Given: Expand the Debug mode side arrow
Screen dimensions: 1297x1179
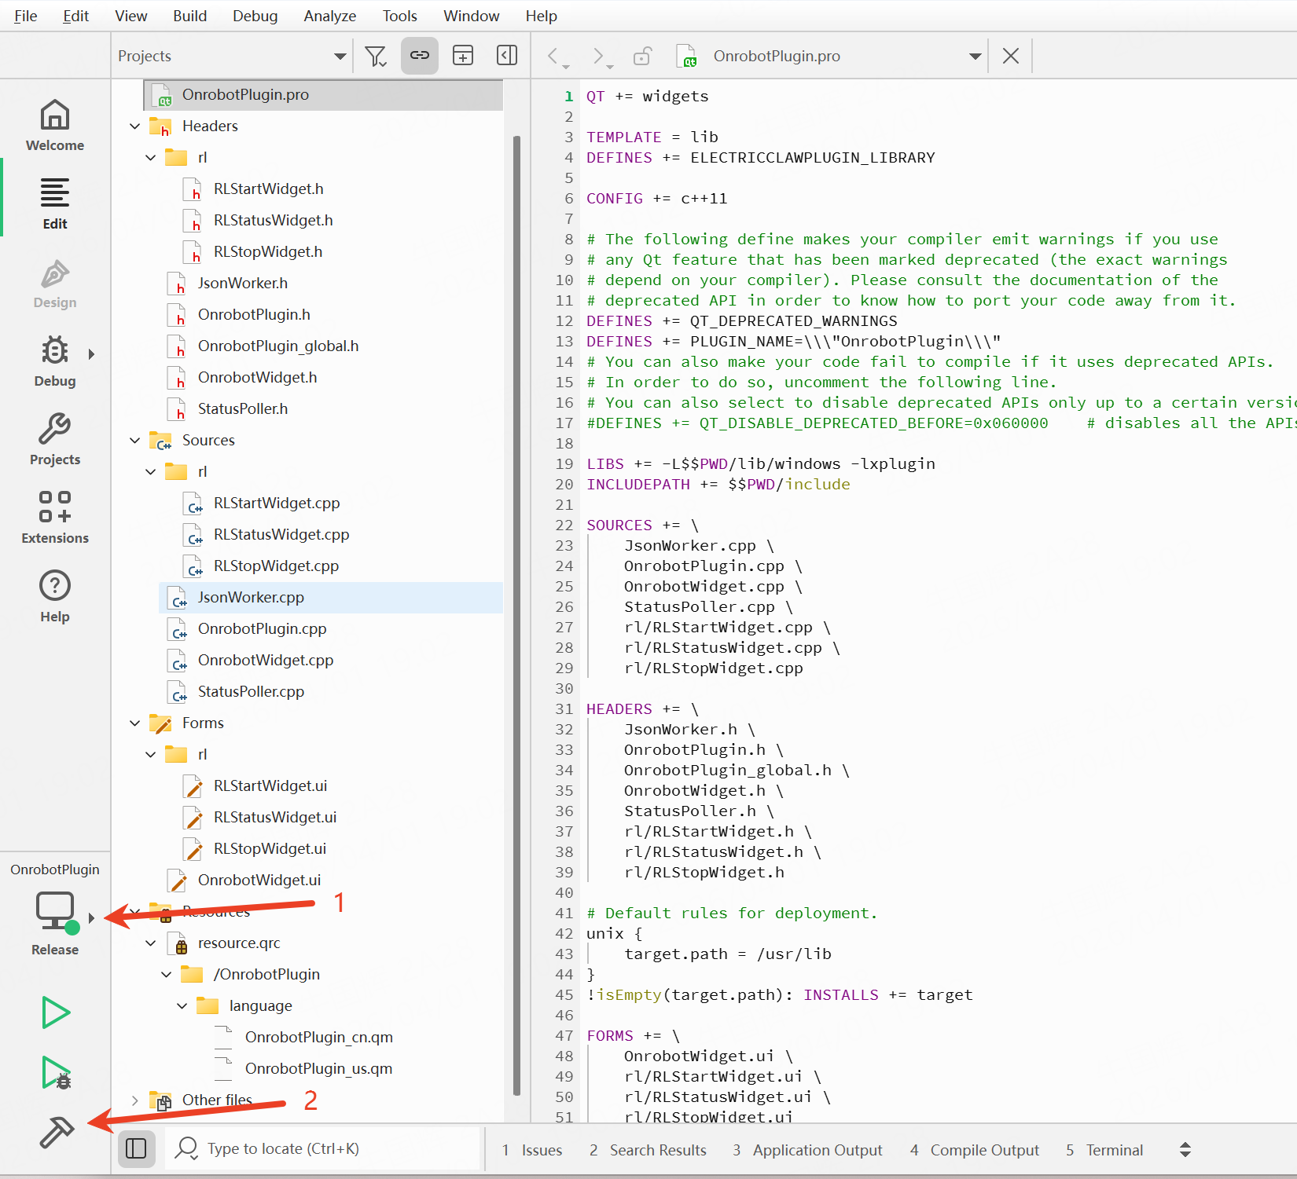Looking at the screenshot, I should (91, 354).
